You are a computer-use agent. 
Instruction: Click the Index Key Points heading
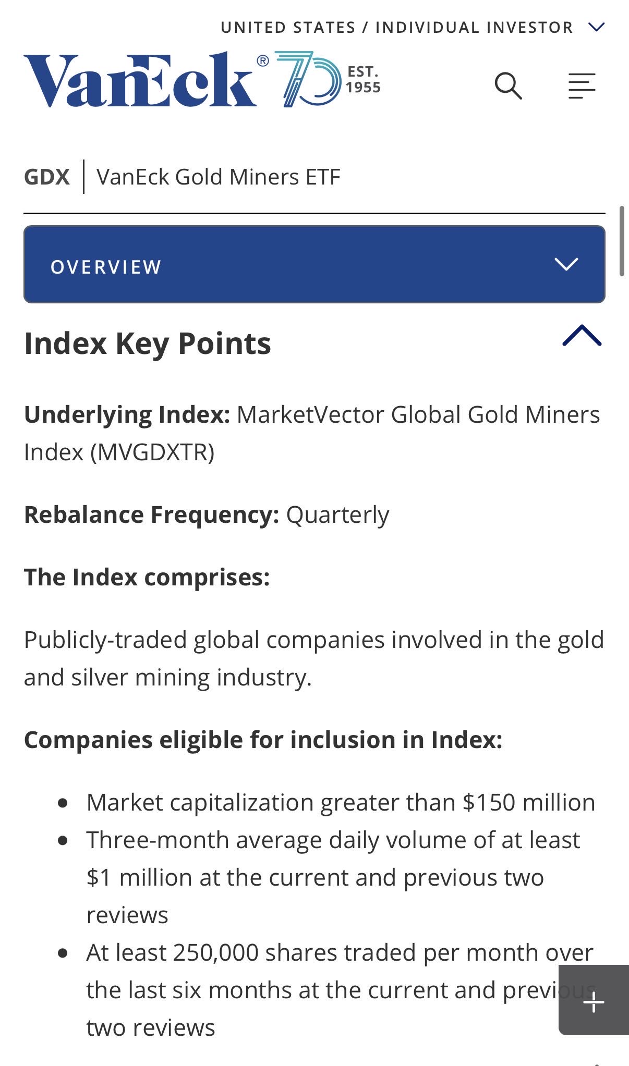[x=148, y=344]
